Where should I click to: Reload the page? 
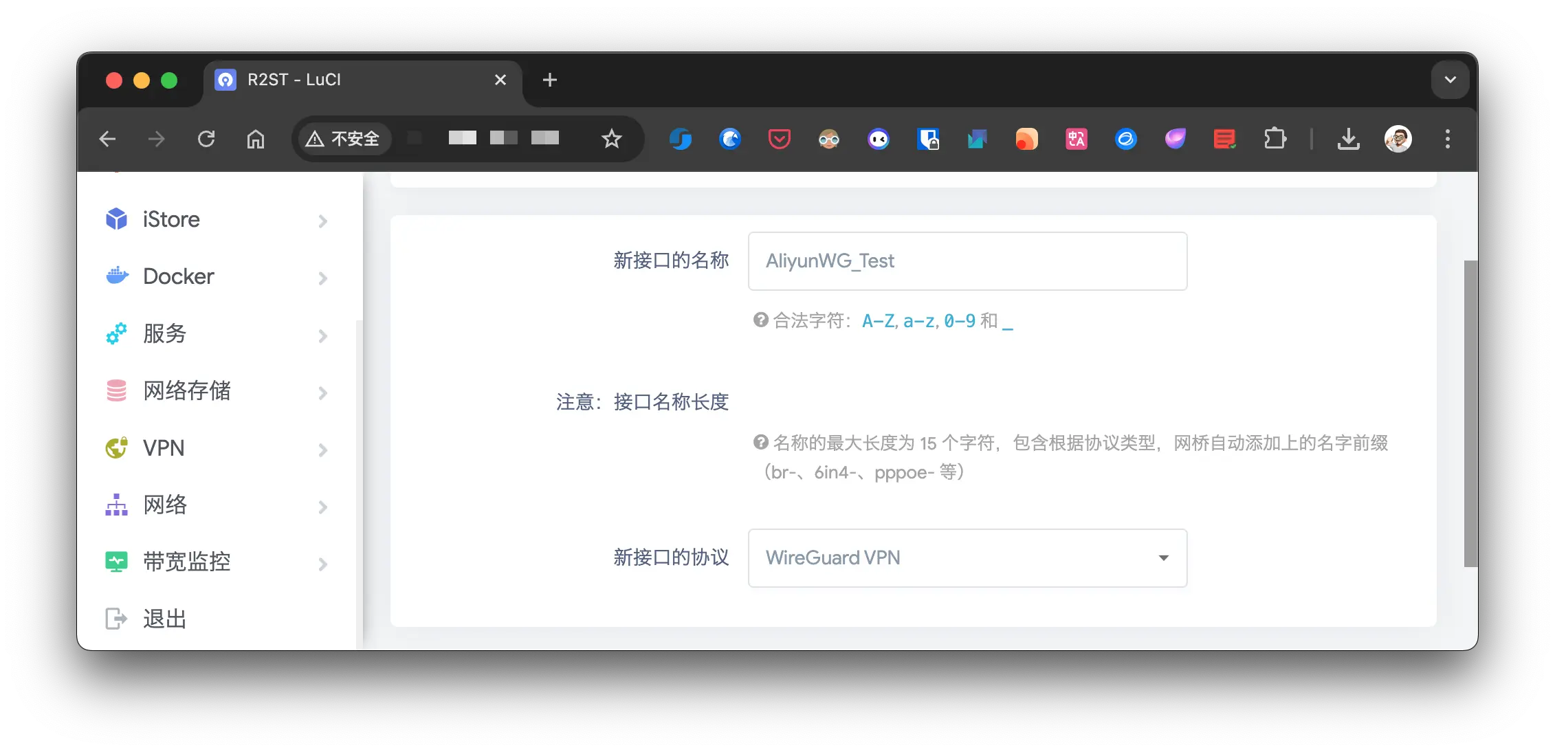pos(206,139)
